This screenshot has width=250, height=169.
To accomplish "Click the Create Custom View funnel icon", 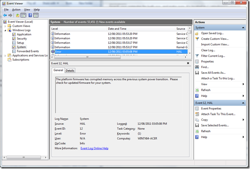I will [197, 39].
